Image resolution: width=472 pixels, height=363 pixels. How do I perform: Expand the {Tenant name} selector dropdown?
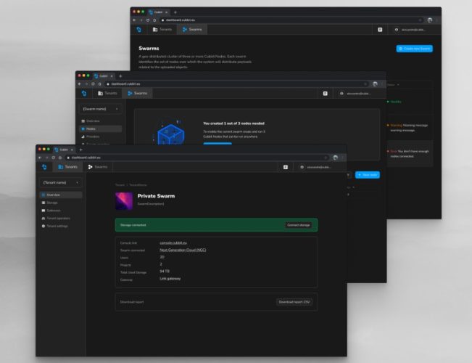[x=60, y=183]
